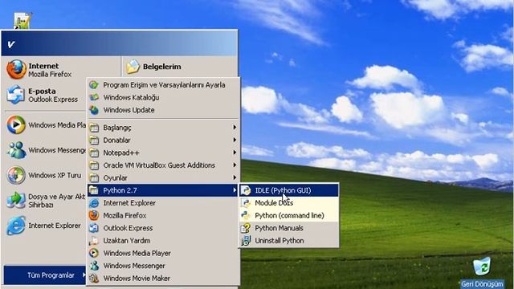Expand the Oyunlar submenu arrow
This screenshot has height=289, width=514.
(235, 177)
